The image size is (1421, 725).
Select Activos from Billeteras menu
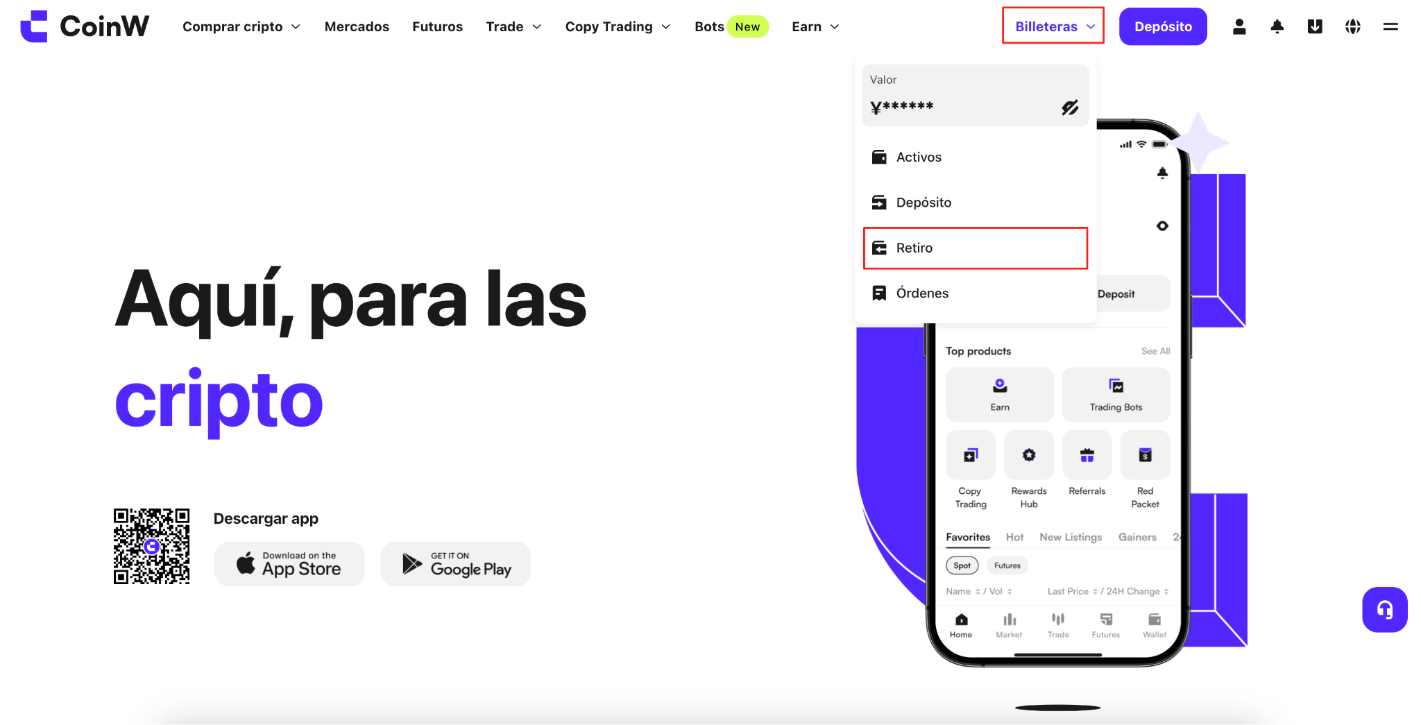(x=976, y=157)
